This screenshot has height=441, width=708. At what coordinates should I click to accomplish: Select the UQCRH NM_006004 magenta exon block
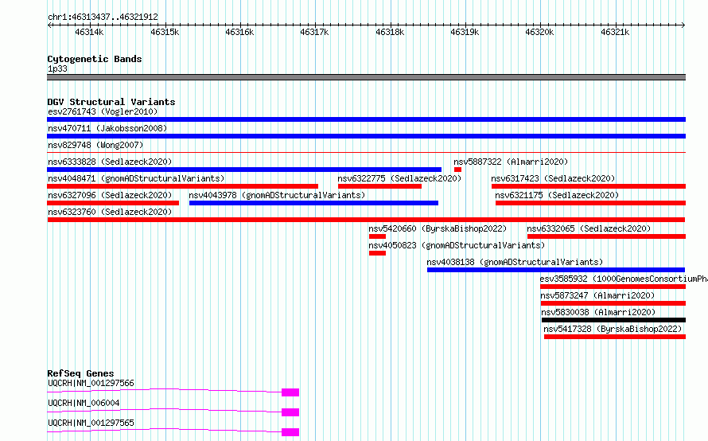click(x=290, y=412)
